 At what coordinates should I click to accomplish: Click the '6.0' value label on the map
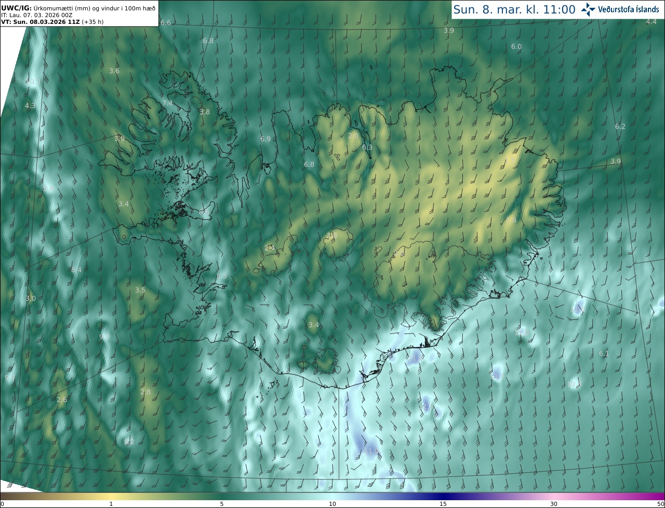516,46
